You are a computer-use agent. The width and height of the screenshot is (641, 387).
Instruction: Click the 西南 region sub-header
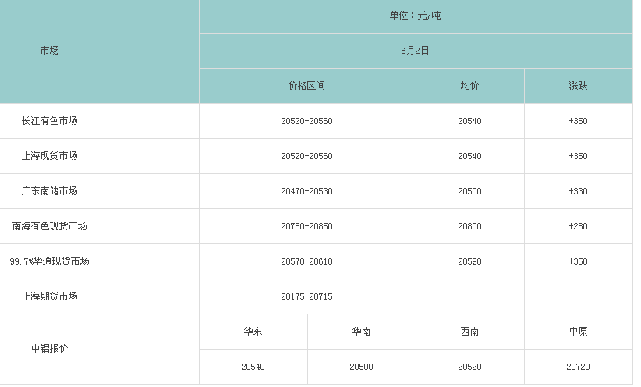(469, 332)
